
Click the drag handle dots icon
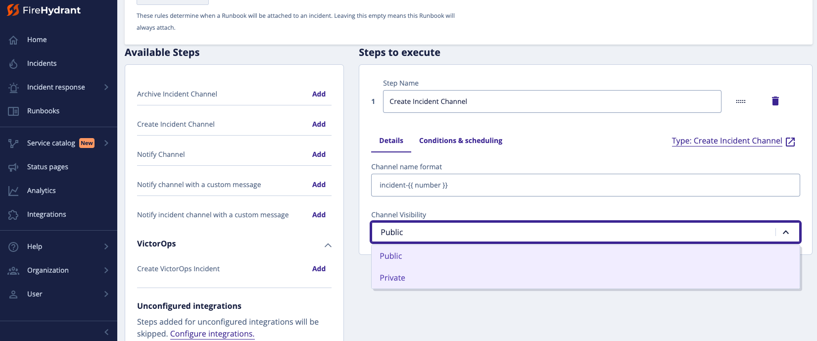coord(740,101)
